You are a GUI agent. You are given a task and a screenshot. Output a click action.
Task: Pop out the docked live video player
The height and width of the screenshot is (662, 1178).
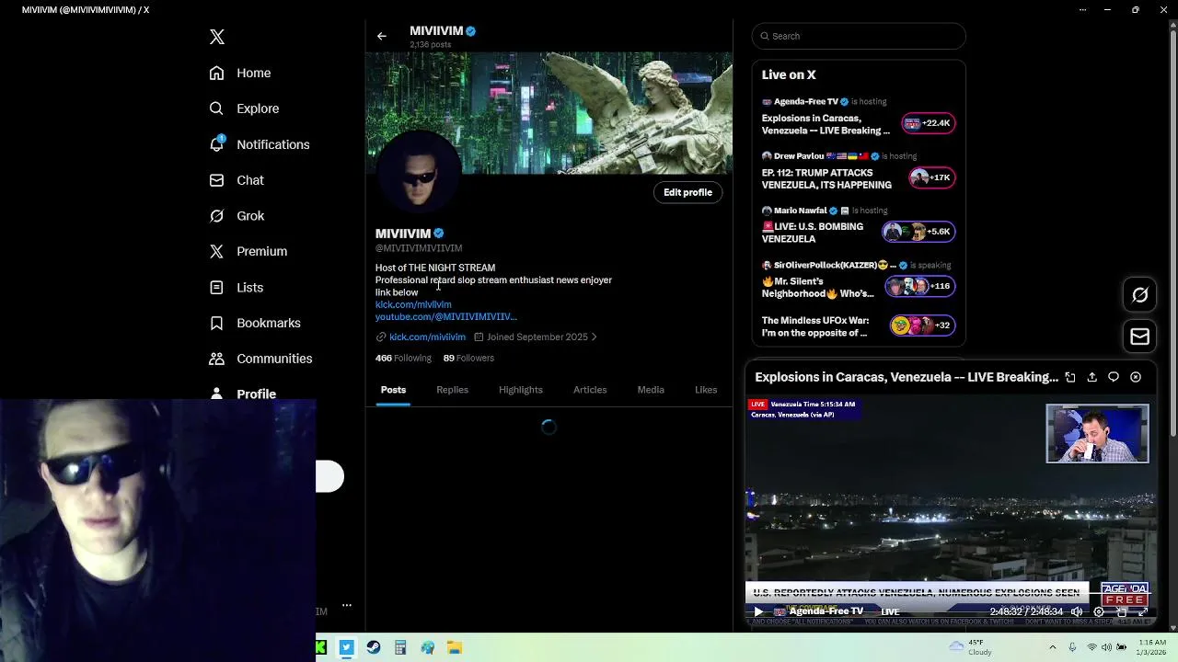[1070, 377]
